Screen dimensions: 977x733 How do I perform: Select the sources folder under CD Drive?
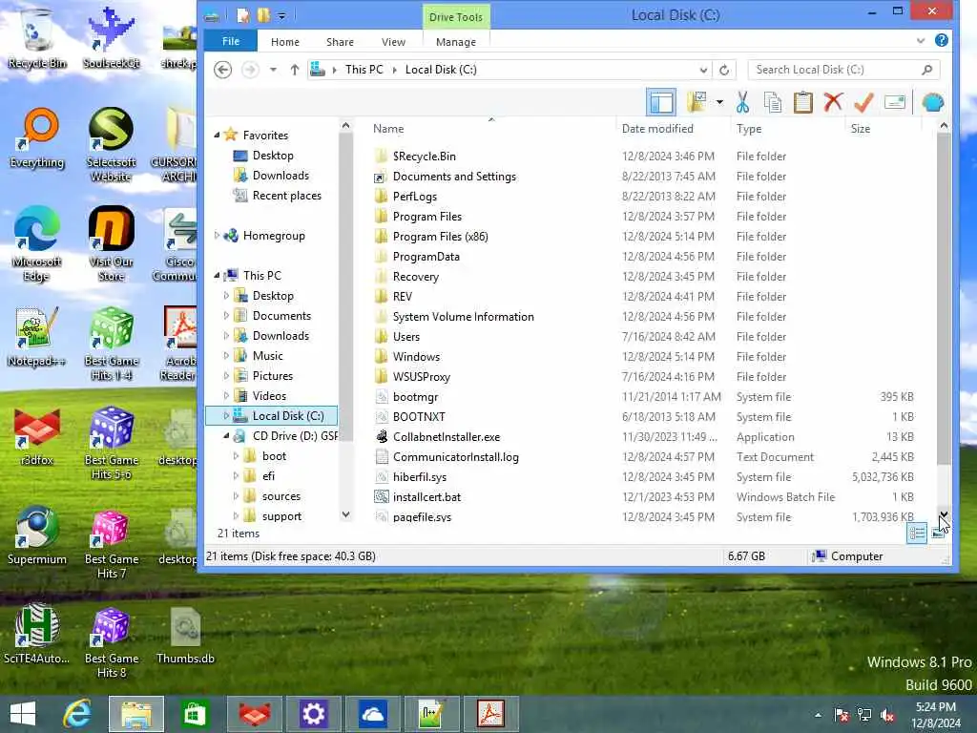(x=281, y=496)
